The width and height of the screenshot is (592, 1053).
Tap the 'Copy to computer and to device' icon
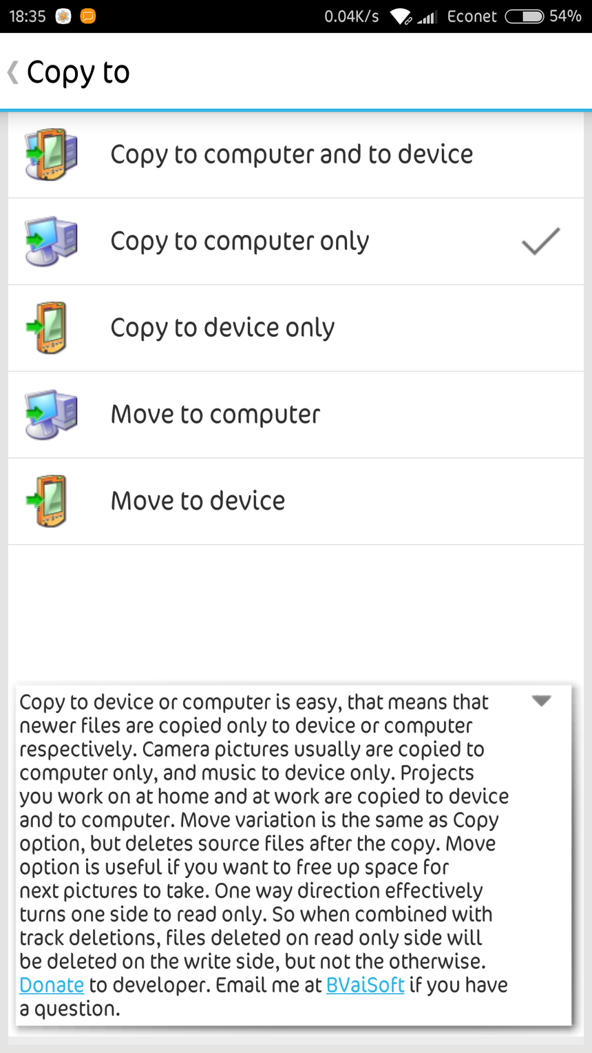coord(51,154)
